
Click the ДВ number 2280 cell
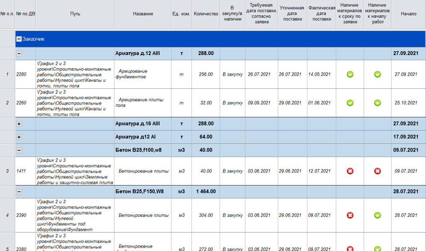[26, 74]
